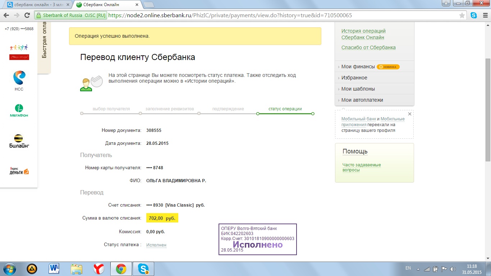This screenshot has height=276, width=491.
Task: Open the Билайн quick payment icon
Action: (19, 141)
